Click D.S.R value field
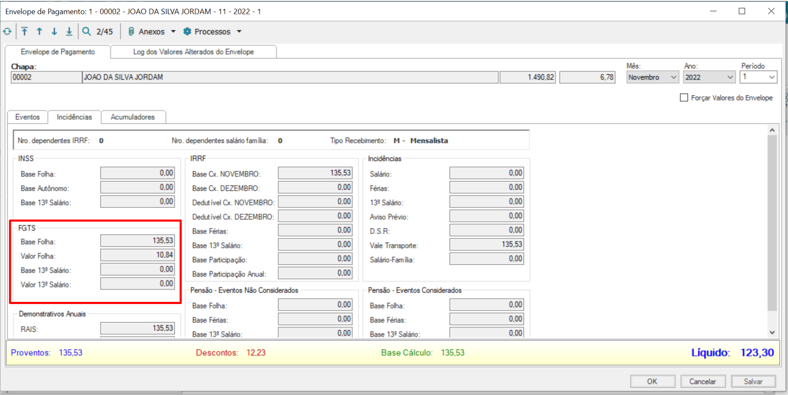 [x=487, y=230]
